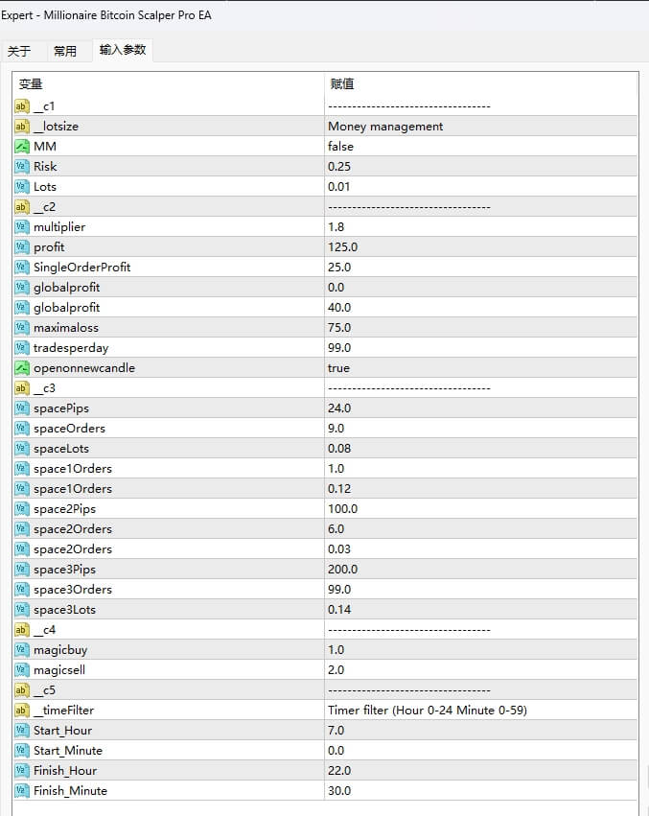Select the Finish_Minute value 30.0

(481, 790)
